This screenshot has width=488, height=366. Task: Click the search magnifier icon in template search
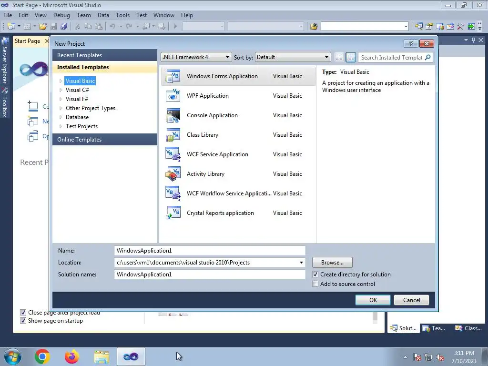pos(428,57)
